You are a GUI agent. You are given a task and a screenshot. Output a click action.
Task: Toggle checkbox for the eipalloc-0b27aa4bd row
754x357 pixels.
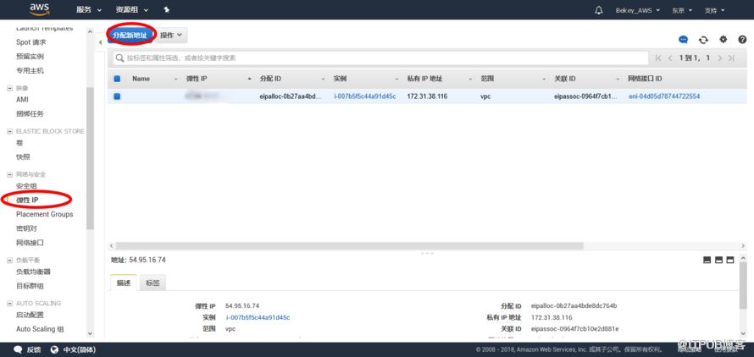(x=117, y=96)
